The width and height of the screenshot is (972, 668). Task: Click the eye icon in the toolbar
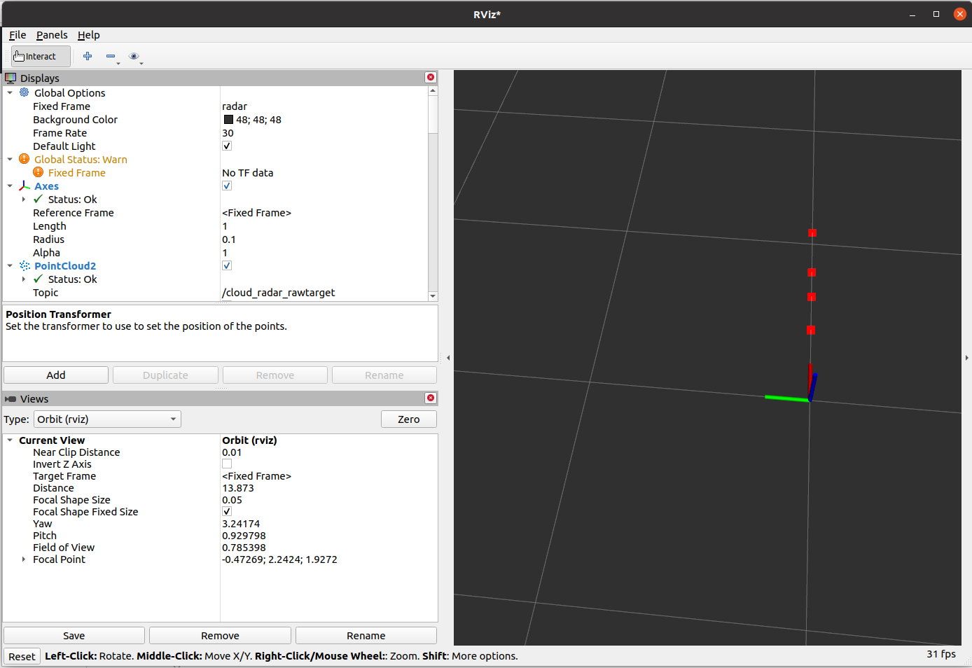(x=134, y=56)
